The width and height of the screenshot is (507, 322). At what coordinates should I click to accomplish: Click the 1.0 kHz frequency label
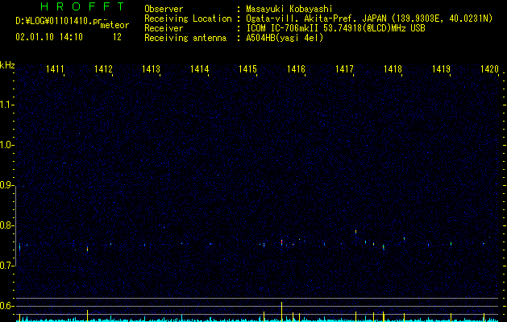(x=6, y=145)
